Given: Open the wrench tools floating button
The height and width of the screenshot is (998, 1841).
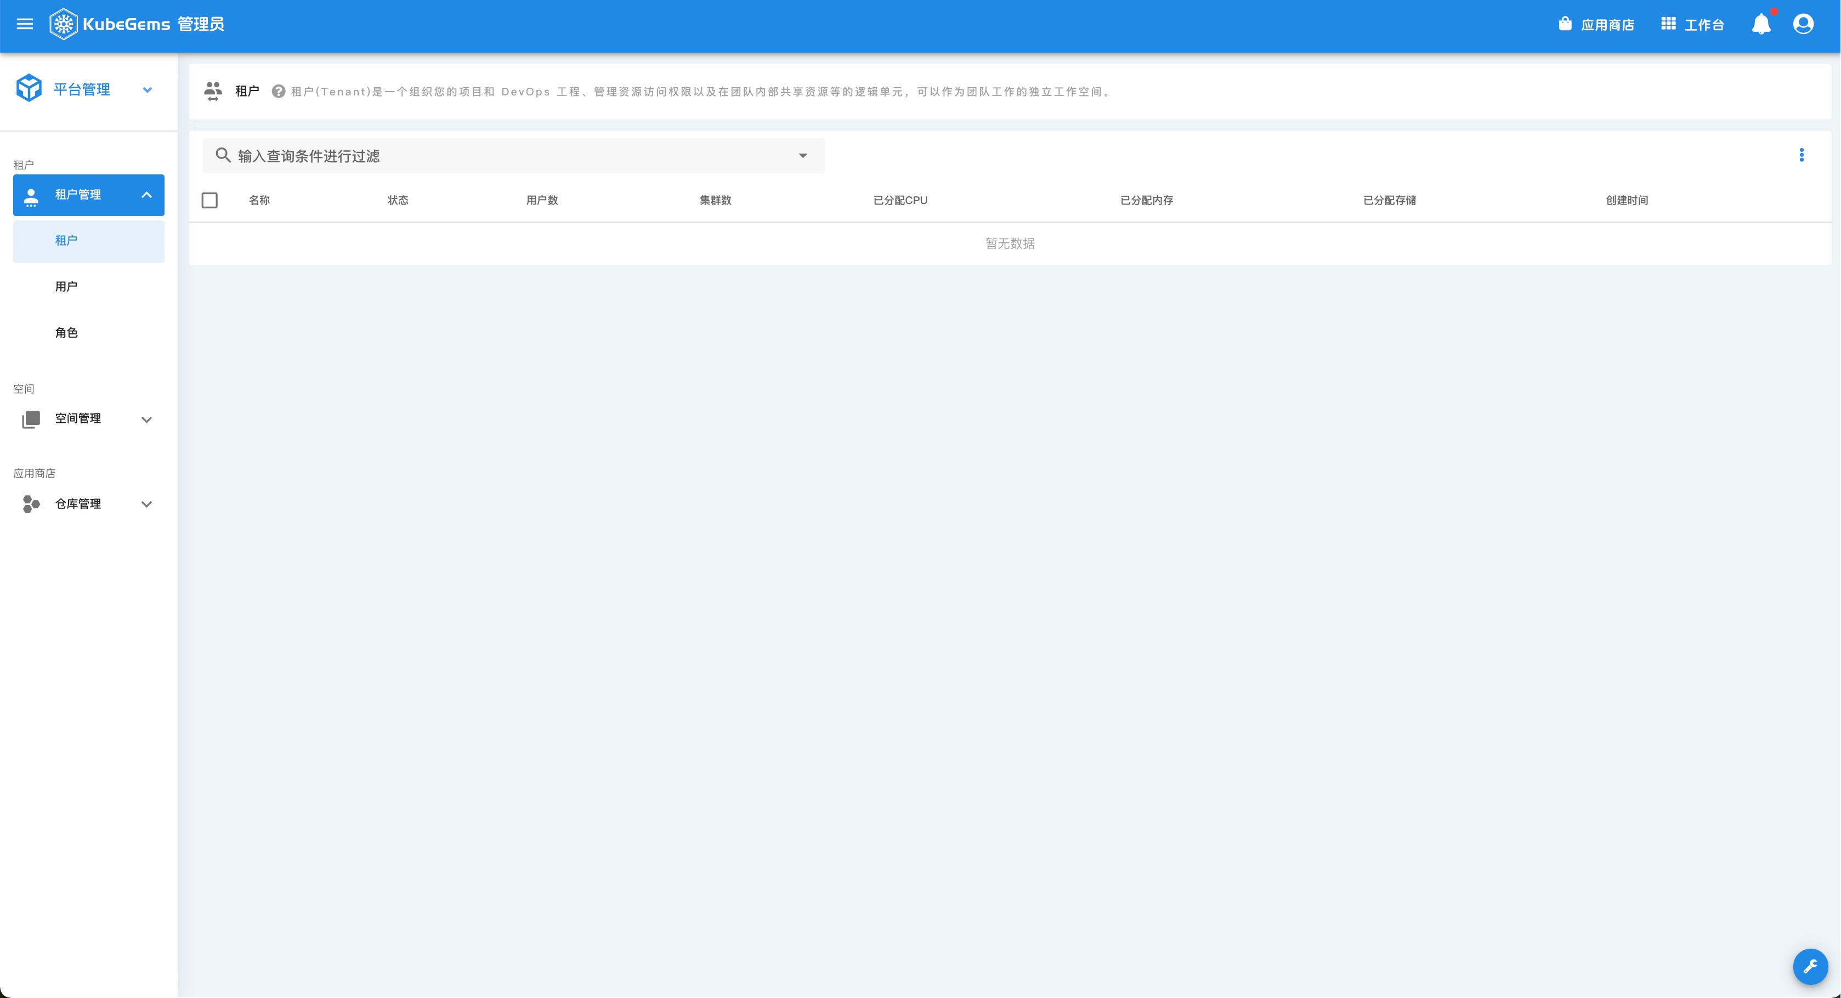Looking at the screenshot, I should tap(1810, 967).
